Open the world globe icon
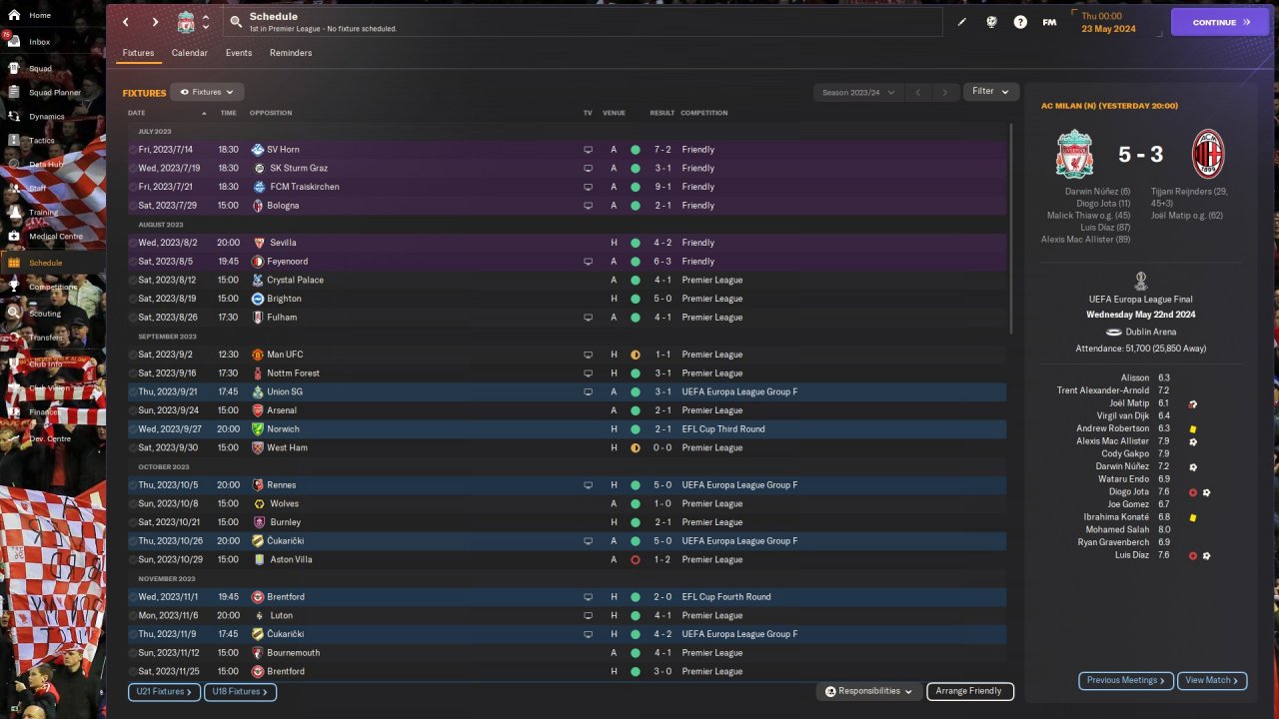Viewport: 1279px width, 719px height. 991,22
